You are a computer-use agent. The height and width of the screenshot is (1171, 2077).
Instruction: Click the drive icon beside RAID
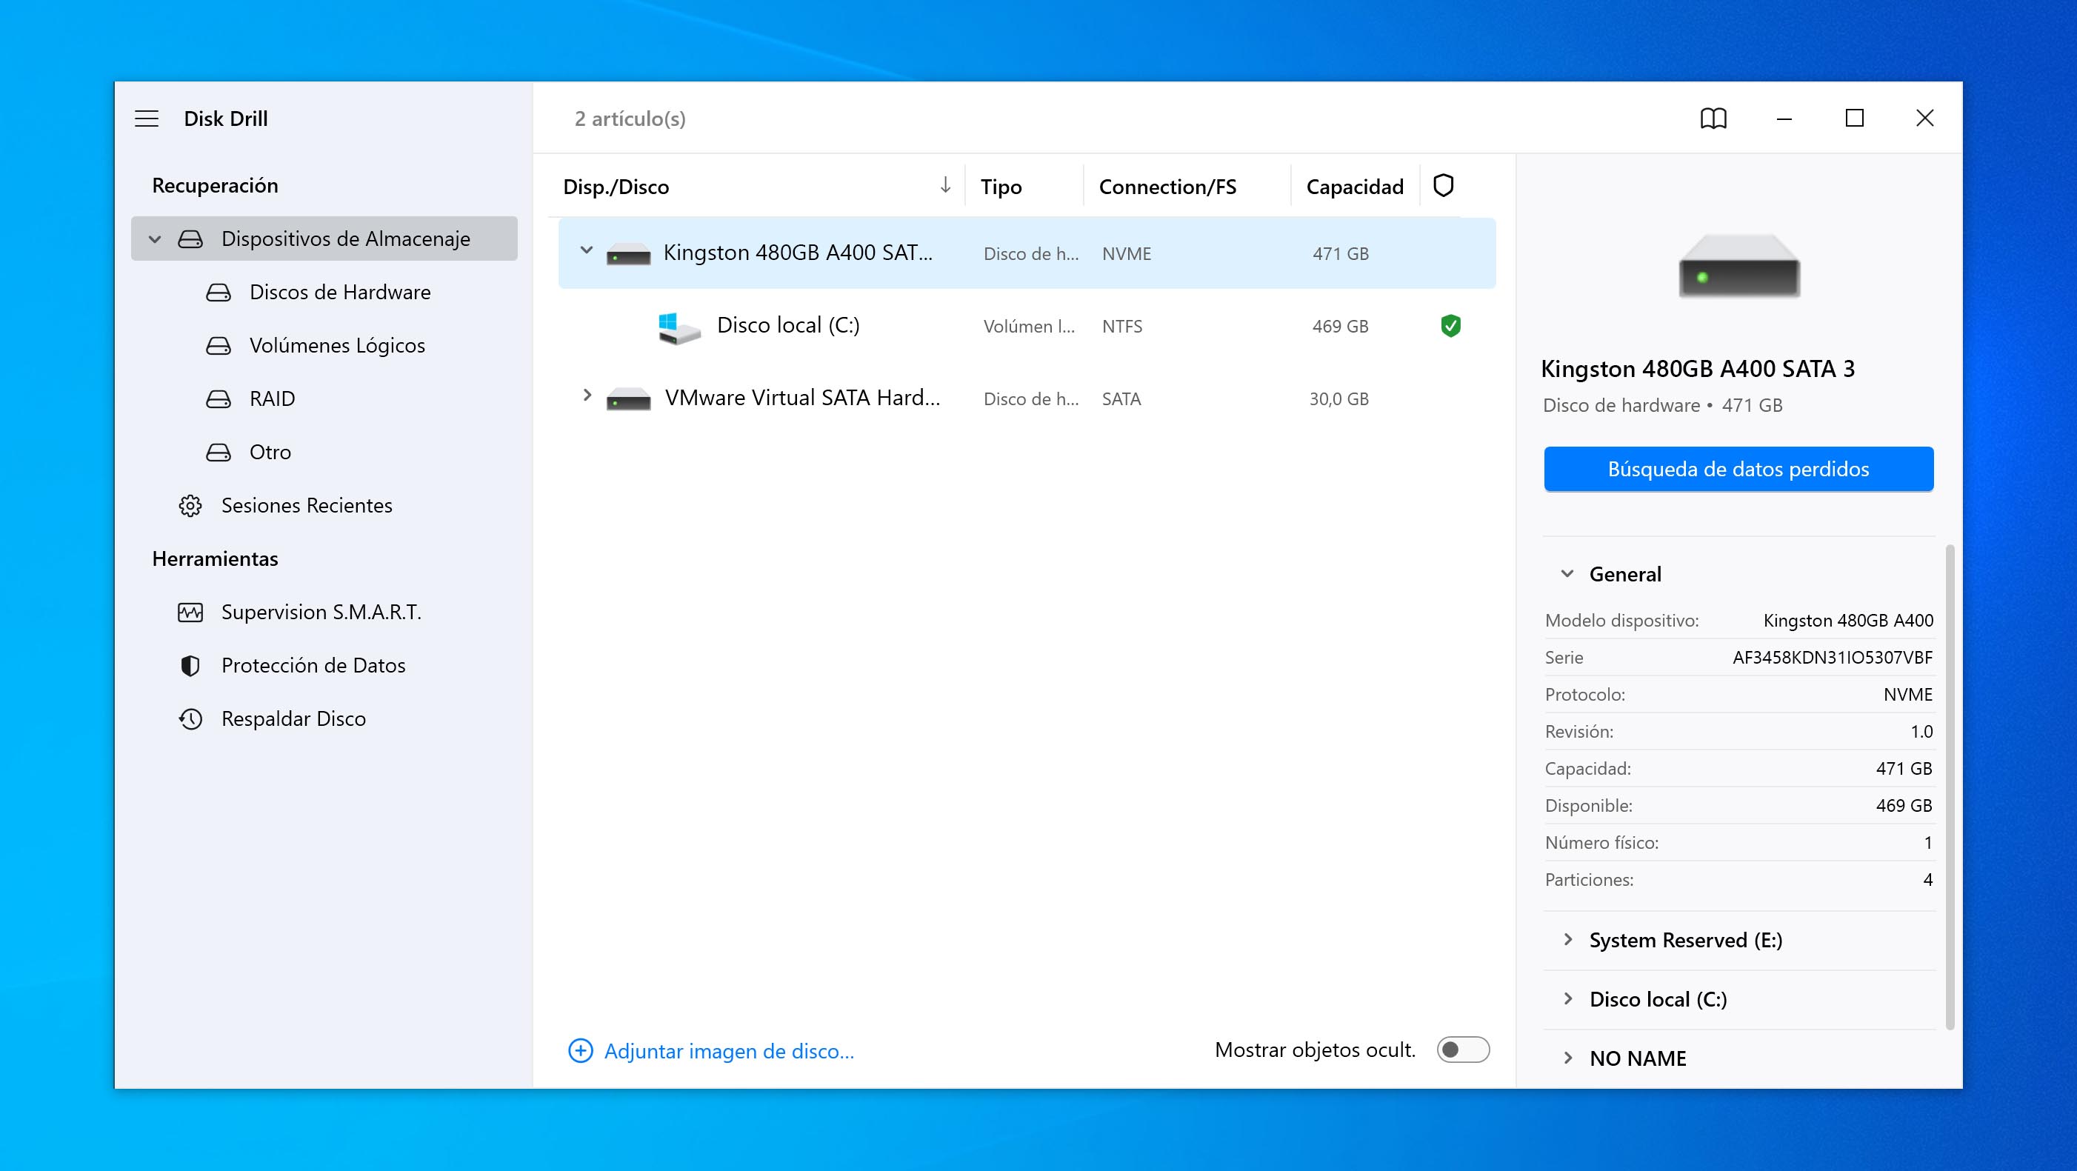[219, 398]
